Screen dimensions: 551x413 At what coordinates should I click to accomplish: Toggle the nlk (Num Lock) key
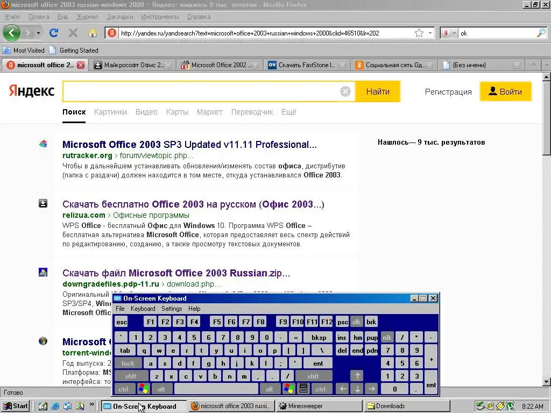click(387, 337)
